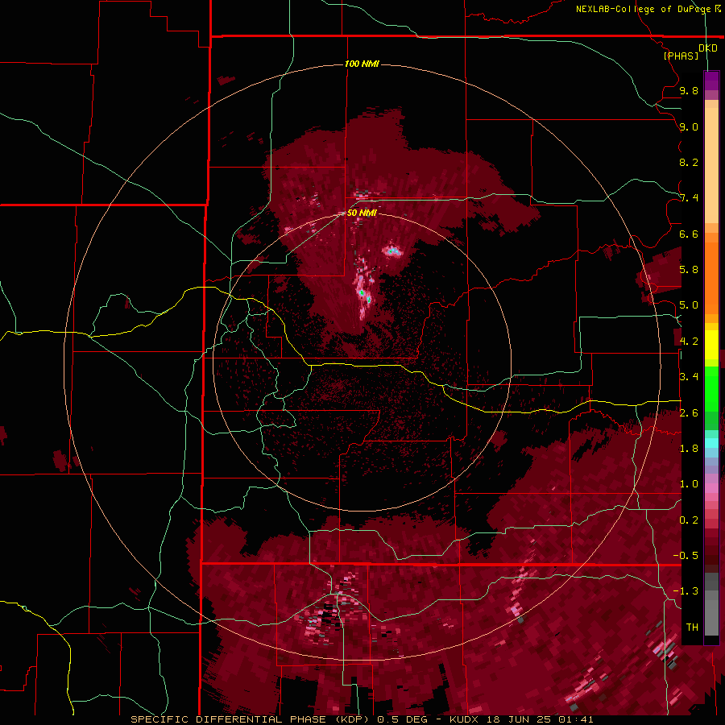This screenshot has width=725, height=725.
Task: Click the 1.8 value on color scale
Action: [x=689, y=449]
